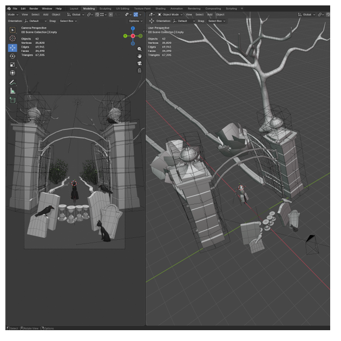Viewport: 341px width, 341px height.
Task: Expand the Select Box drag dropdown on left
Action: point(68,21)
